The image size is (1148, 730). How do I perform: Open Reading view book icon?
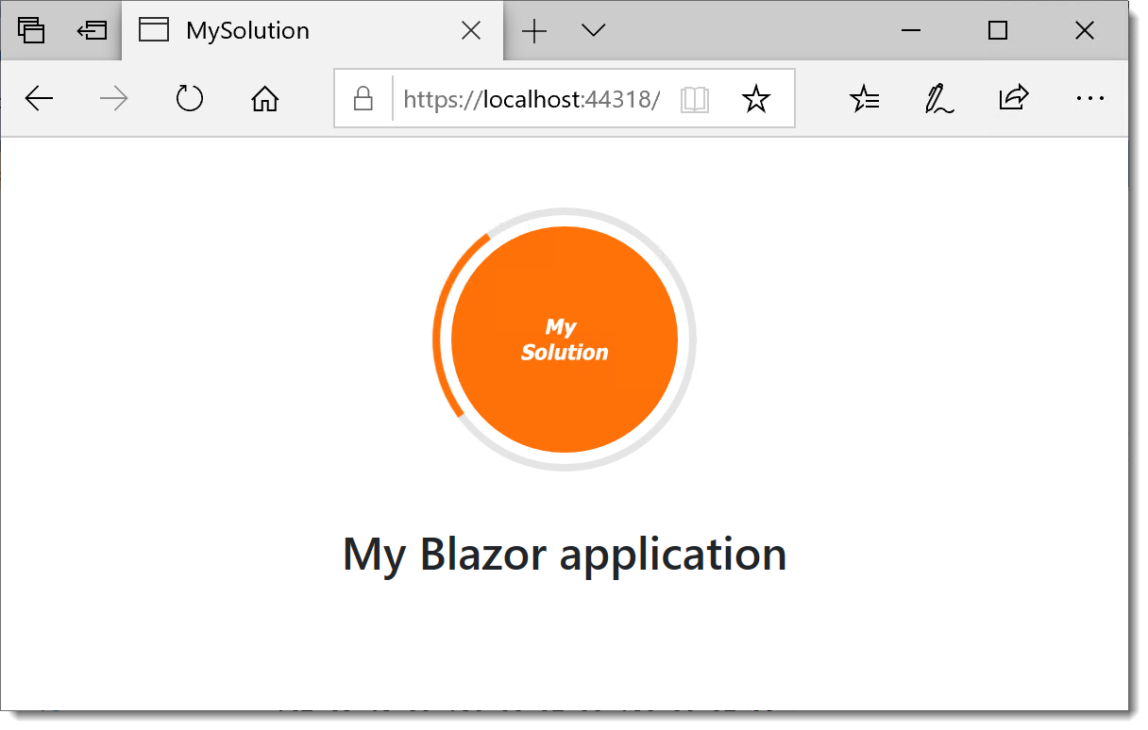[695, 99]
